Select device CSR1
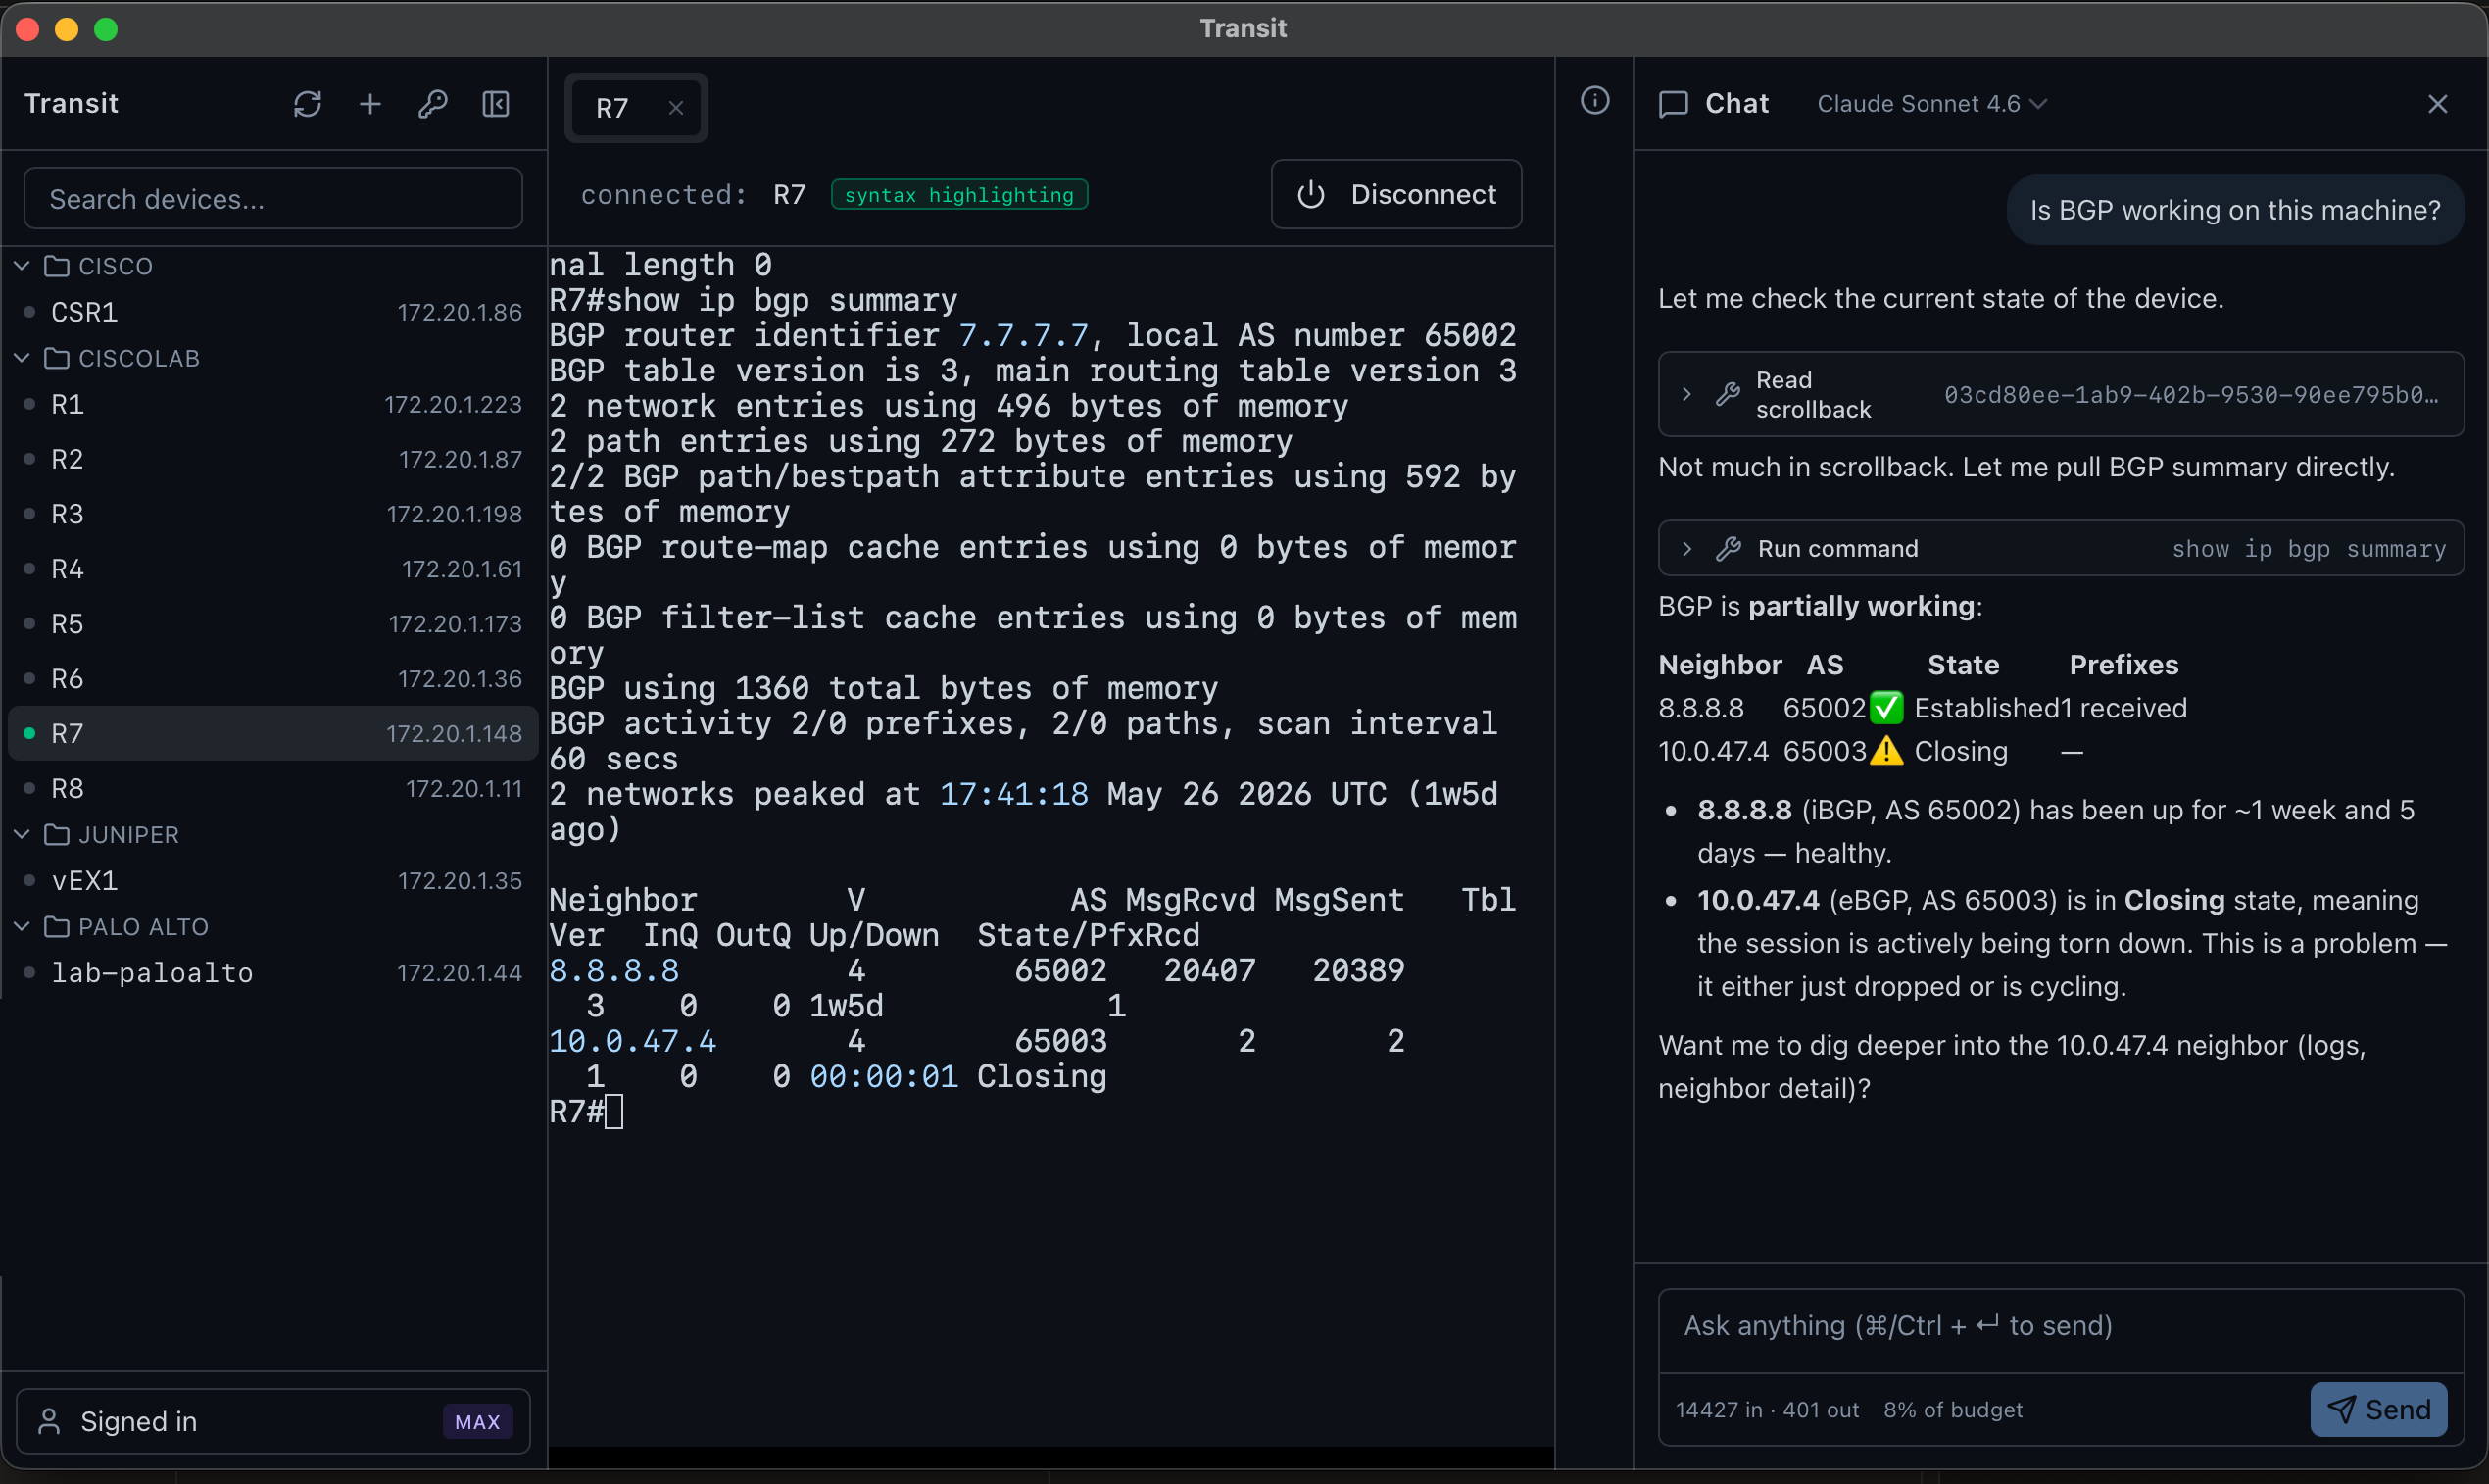This screenshot has width=2489, height=1484. click(272, 312)
